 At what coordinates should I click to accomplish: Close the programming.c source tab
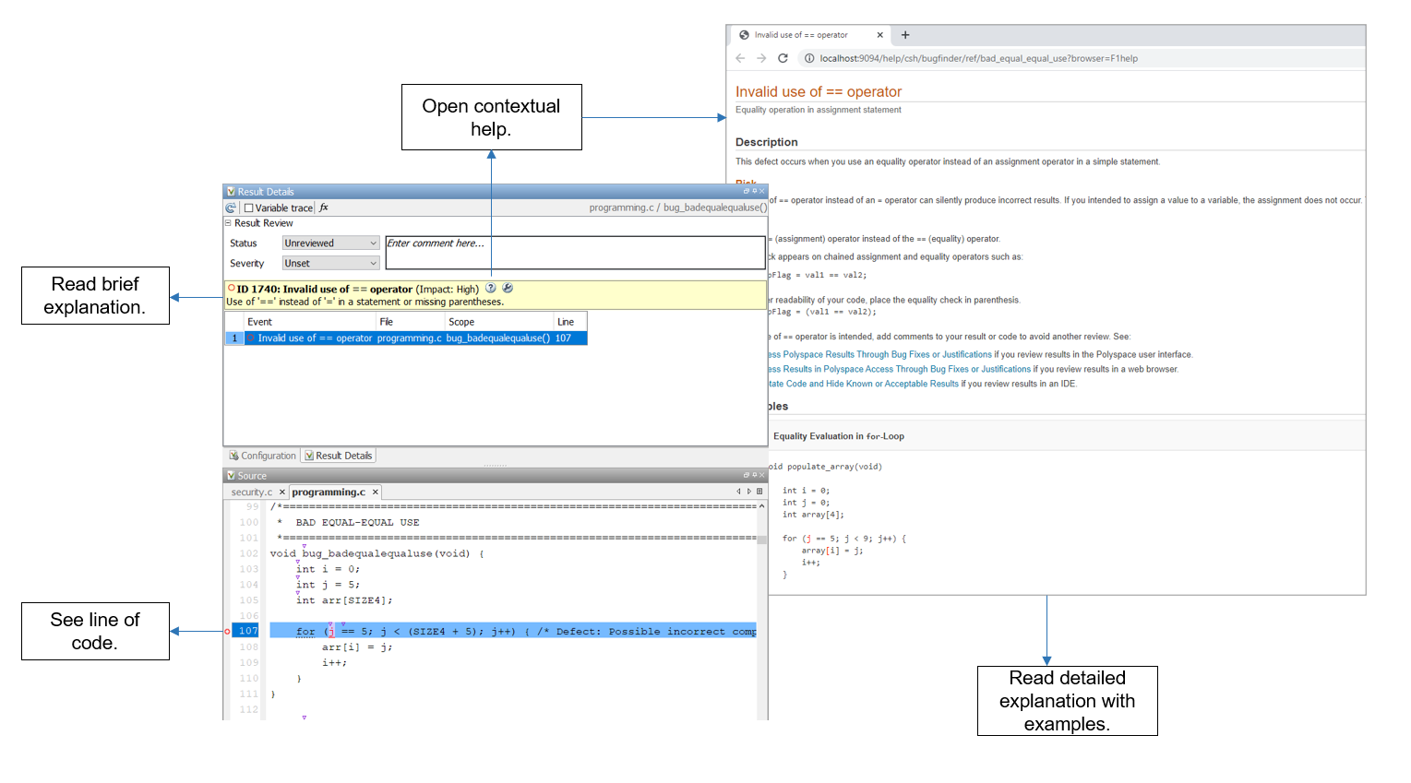pos(375,492)
